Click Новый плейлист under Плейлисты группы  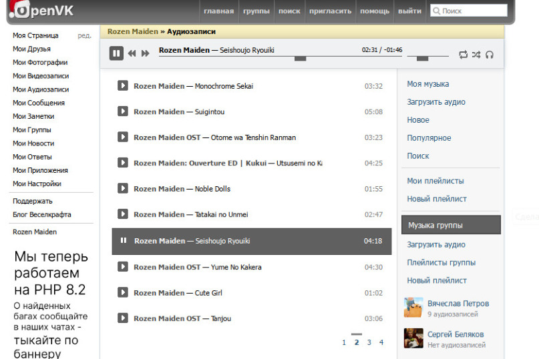click(x=437, y=280)
